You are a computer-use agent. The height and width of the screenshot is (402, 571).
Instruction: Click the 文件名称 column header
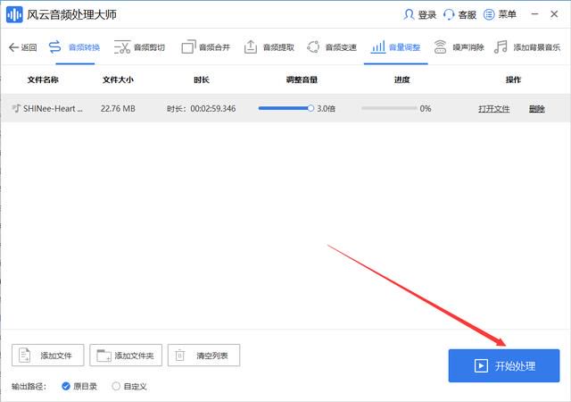point(43,80)
